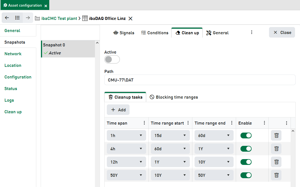
Task: Open the tree list view icon
Action: coord(17,18)
